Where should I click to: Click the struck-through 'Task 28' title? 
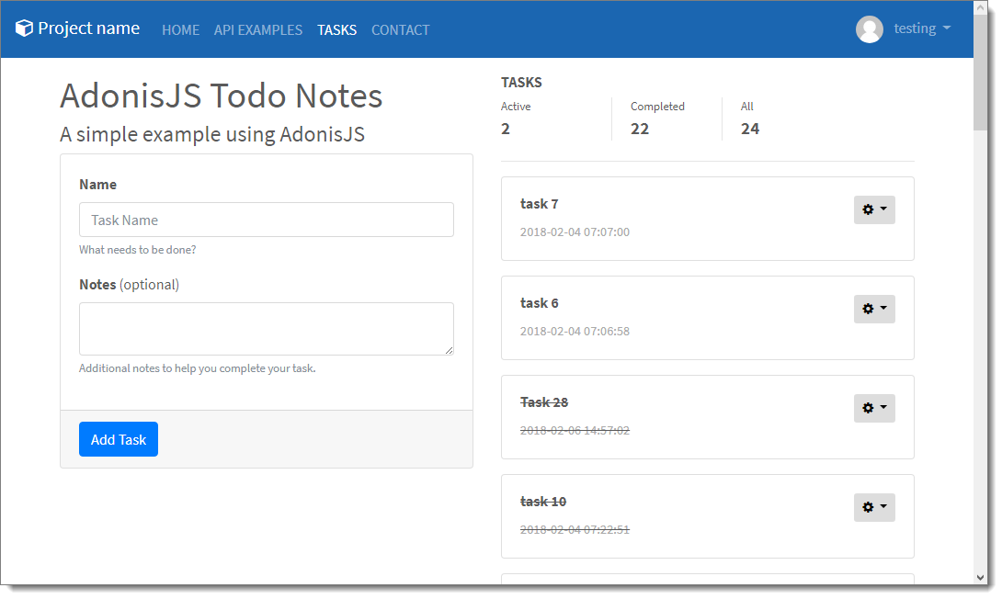544,402
